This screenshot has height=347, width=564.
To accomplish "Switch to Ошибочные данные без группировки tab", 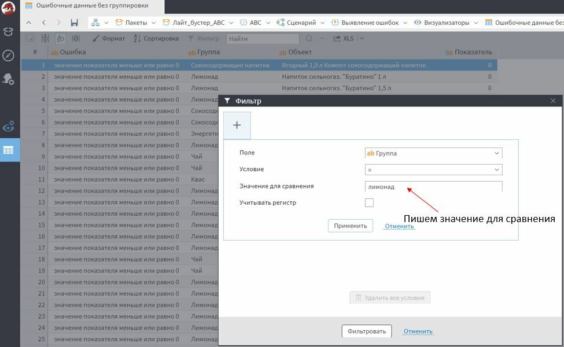I will pyautogui.click(x=92, y=6).
